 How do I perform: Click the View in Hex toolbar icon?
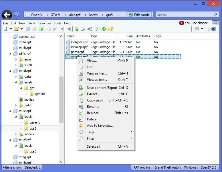[x=62, y=29]
